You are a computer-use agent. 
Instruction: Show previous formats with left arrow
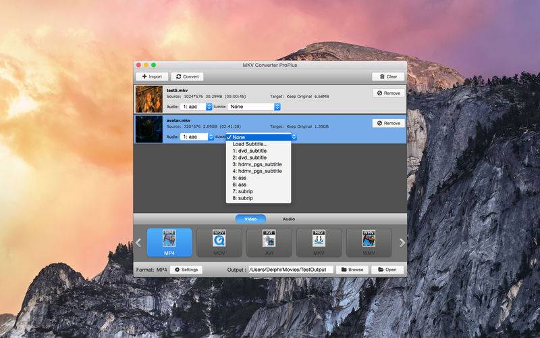pos(138,243)
